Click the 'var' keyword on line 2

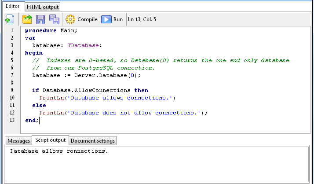[30, 38]
